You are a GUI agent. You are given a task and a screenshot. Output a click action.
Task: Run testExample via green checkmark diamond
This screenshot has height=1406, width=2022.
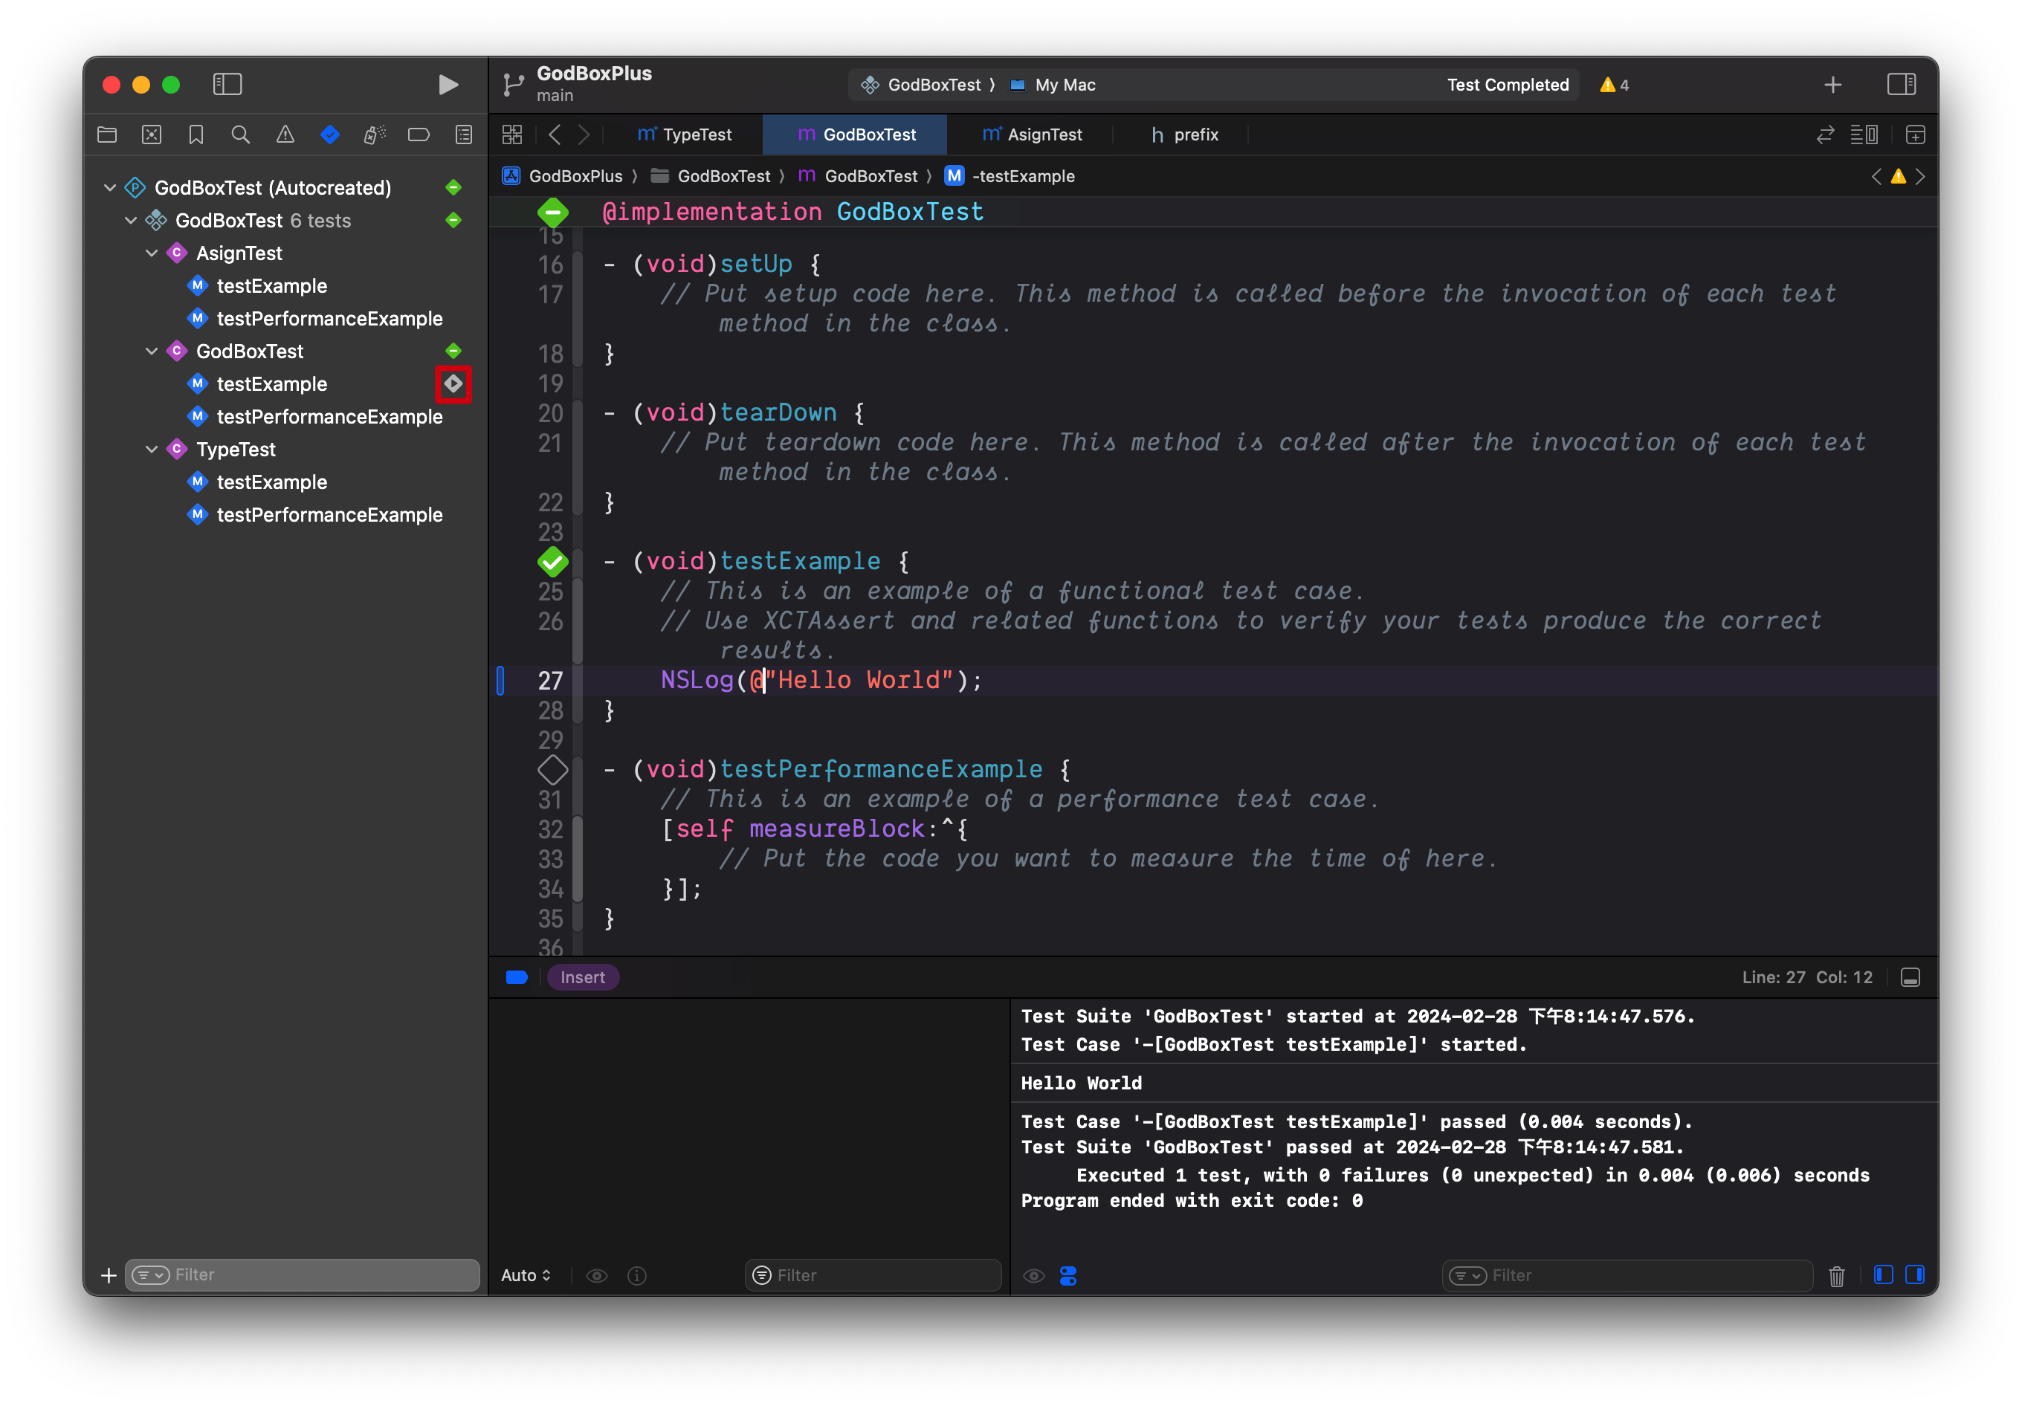[552, 562]
